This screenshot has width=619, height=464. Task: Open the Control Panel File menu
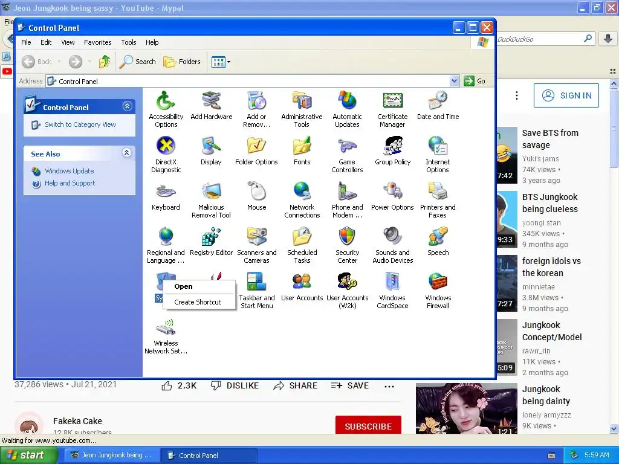[x=26, y=42]
